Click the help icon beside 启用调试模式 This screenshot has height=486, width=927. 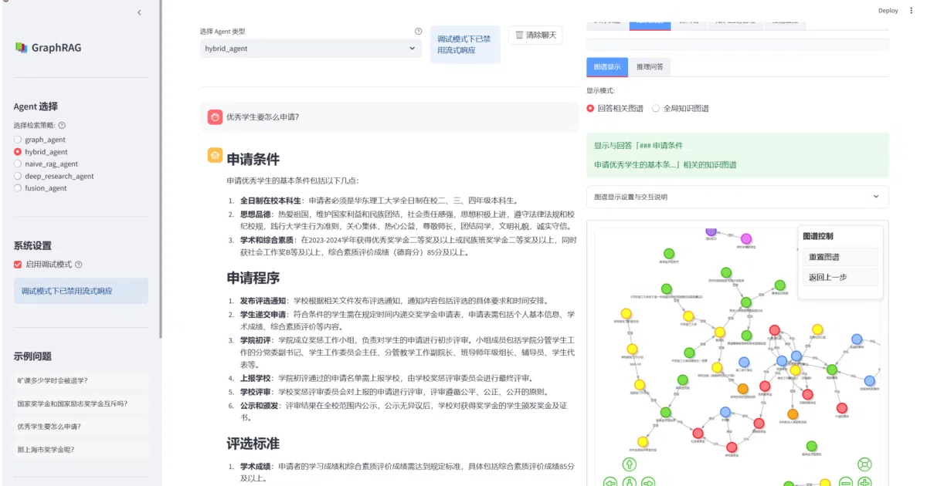coord(79,265)
